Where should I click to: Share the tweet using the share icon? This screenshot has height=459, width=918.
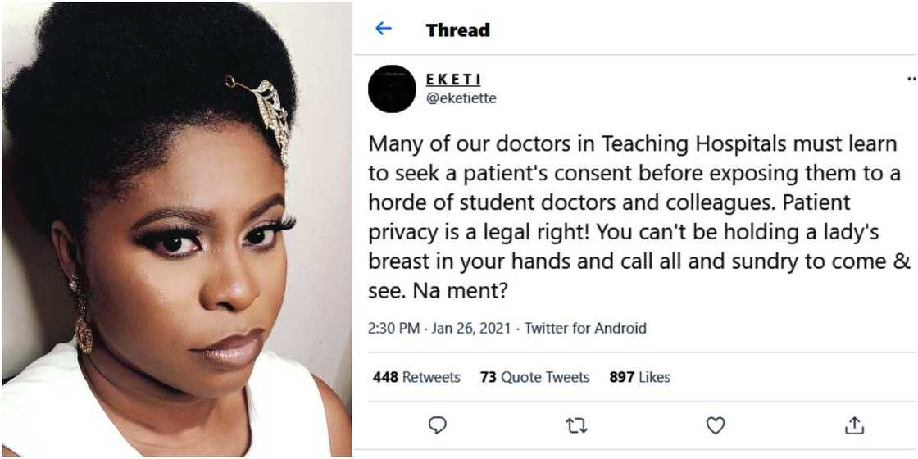click(854, 425)
